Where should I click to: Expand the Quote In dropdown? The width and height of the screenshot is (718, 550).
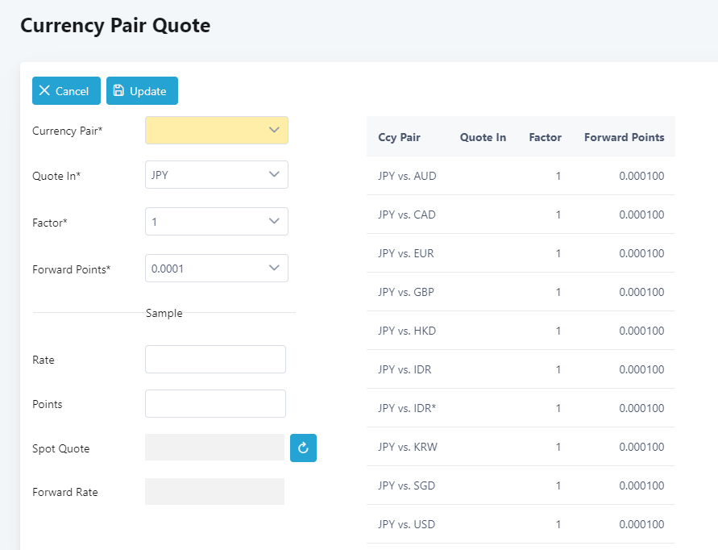[x=216, y=175]
